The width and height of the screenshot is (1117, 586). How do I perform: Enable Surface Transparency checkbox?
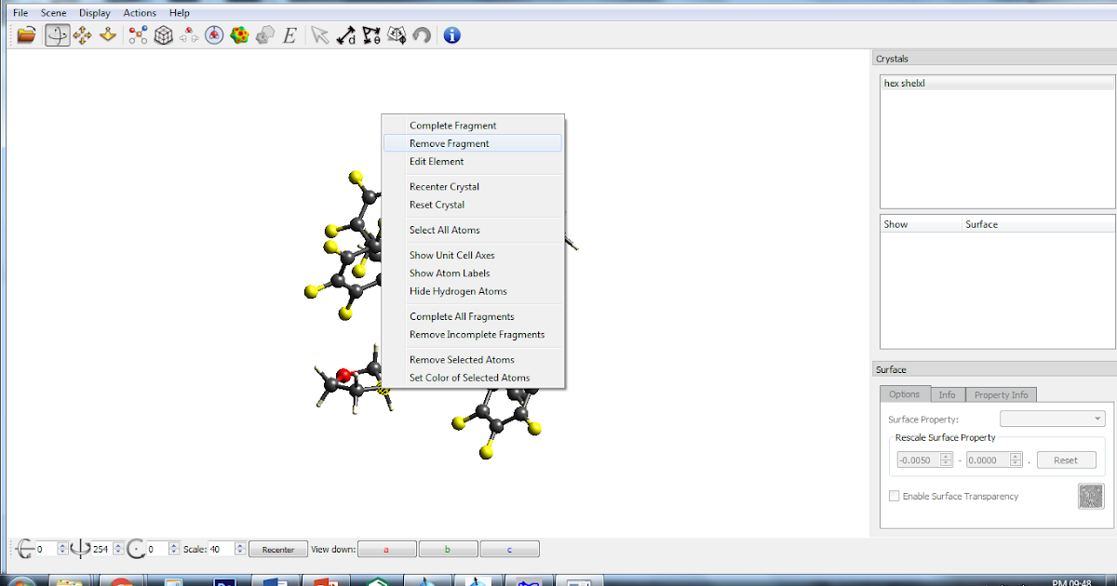(895, 496)
